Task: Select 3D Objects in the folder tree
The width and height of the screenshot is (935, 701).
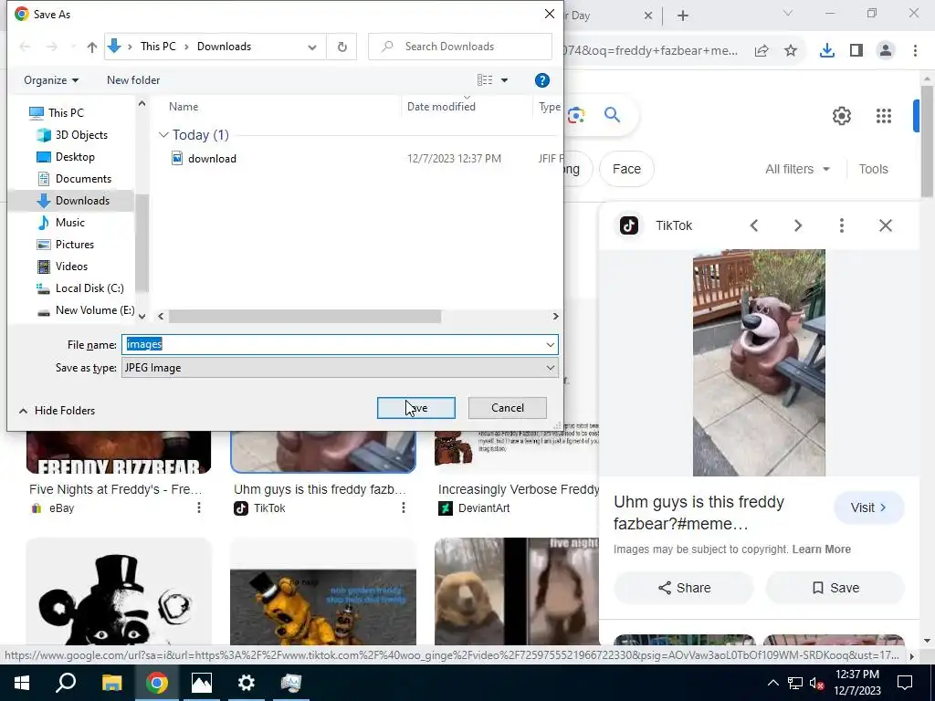Action: 81,135
